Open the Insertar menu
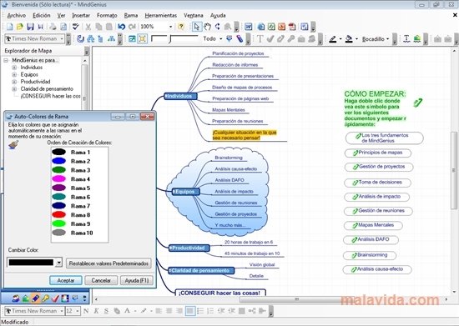 [x=81, y=16]
